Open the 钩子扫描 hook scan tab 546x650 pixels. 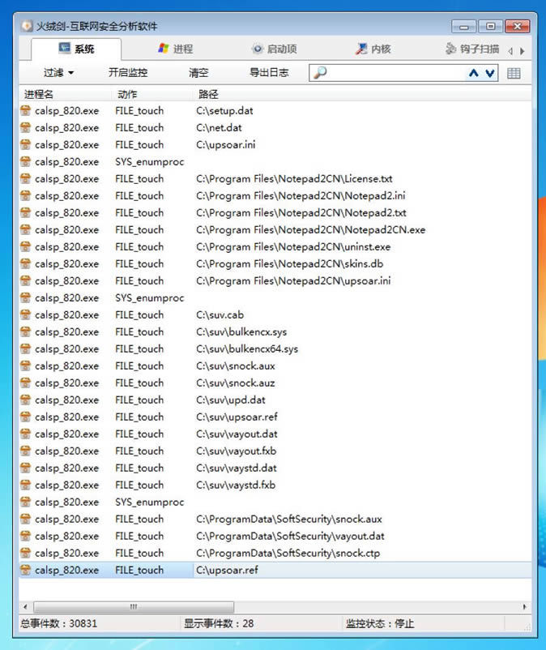coord(472,49)
